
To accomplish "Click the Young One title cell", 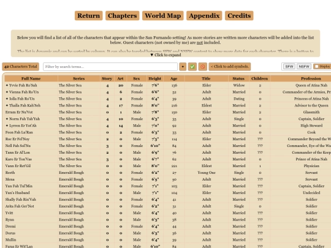I will (x=206, y=173).
